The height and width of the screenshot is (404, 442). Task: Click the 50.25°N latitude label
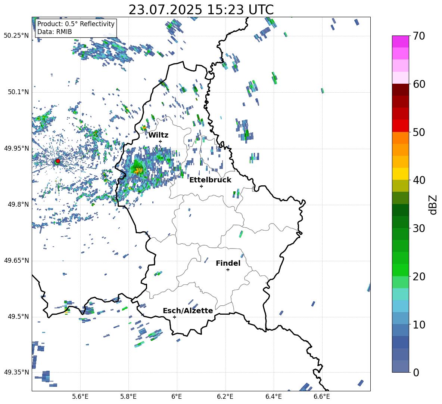point(16,36)
